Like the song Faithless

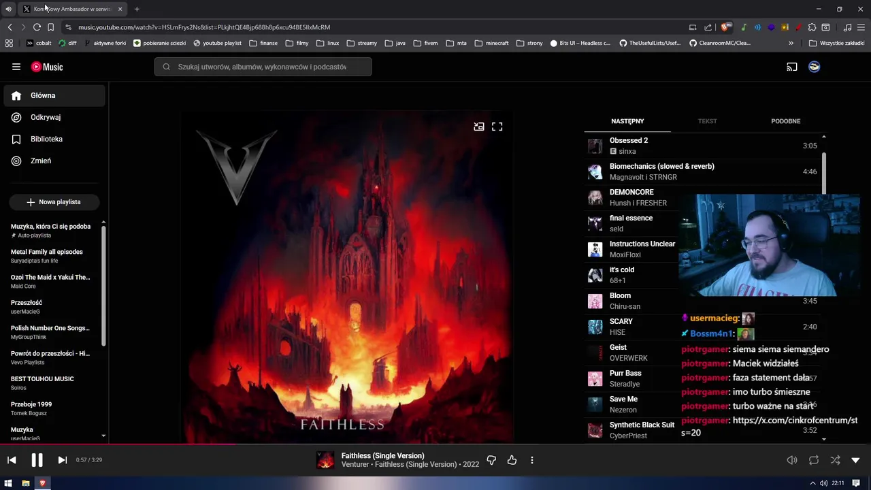[x=512, y=460]
